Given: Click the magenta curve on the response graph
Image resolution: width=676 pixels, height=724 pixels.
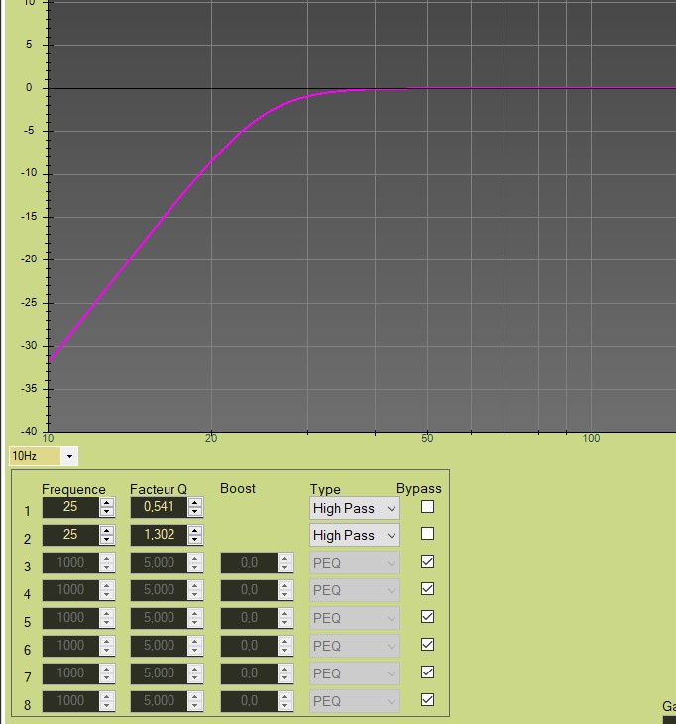Looking at the screenshot, I should point(149,226).
